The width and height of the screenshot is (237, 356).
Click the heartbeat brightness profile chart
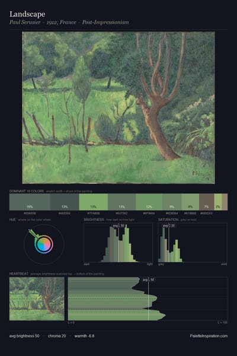[x=148, y=299]
